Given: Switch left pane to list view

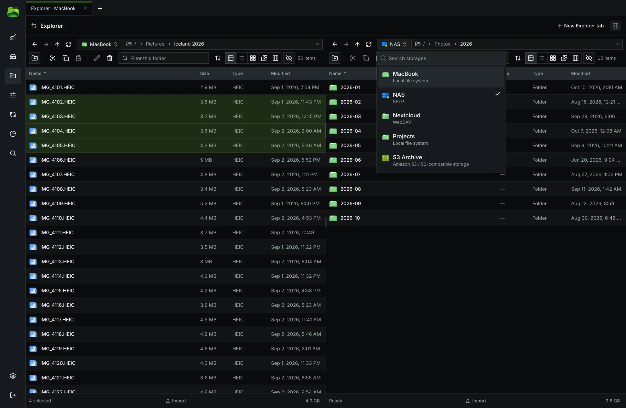Looking at the screenshot, I should pyautogui.click(x=242, y=58).
